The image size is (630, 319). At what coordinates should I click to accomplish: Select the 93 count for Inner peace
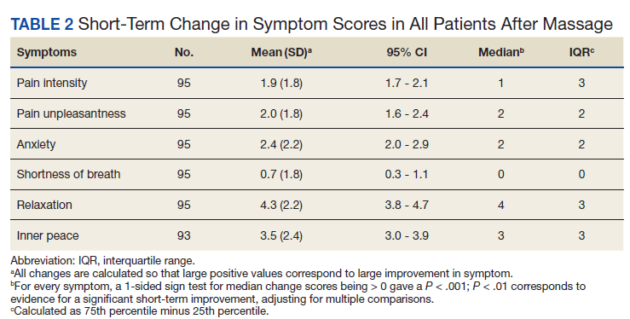183,235
